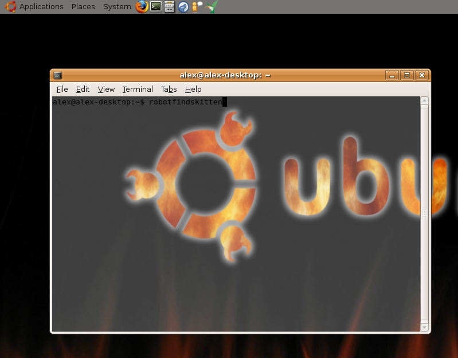The width and height of the screenshot is (458, 358).
Task: Open the Tabs menu
Action: pos(169,89)
